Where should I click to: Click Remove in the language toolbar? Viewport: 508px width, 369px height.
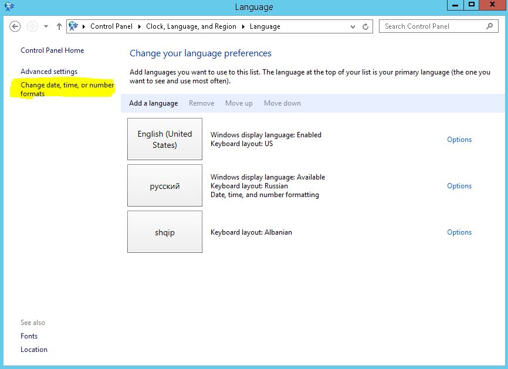[x=202, y=103]
